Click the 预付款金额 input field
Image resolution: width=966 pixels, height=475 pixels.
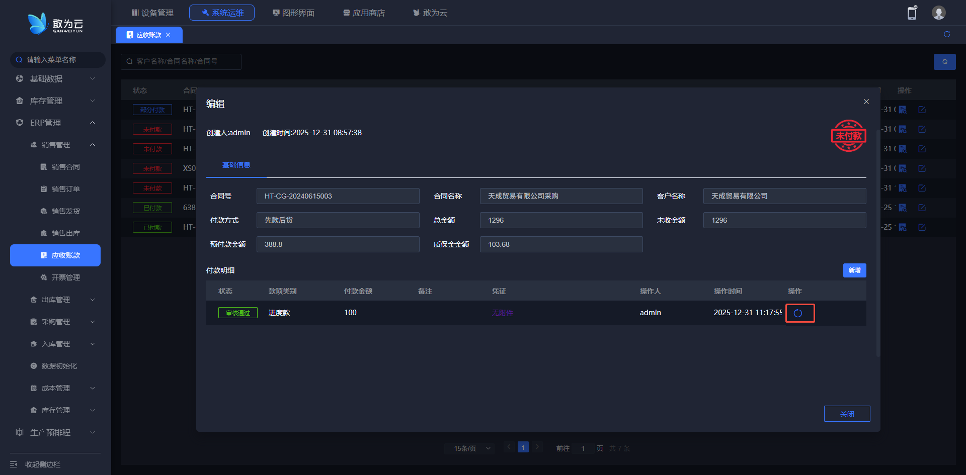(x=338, y=244)
